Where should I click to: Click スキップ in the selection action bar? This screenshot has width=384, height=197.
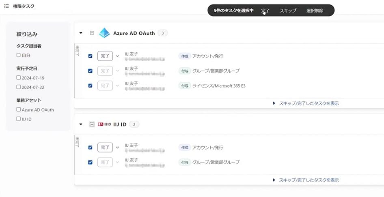288,11
